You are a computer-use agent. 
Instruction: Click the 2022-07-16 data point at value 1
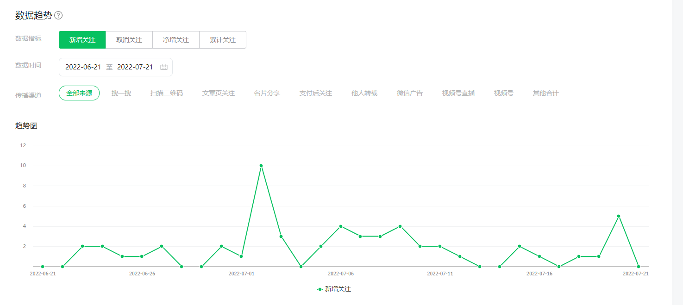point(539,256)
